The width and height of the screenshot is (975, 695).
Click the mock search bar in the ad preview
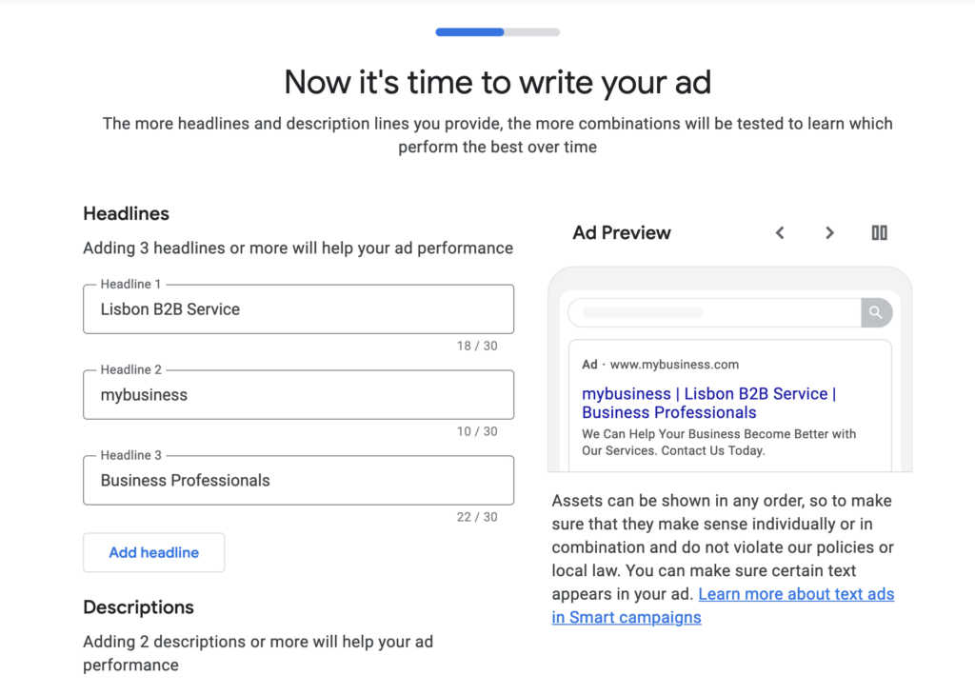point(714,312)
